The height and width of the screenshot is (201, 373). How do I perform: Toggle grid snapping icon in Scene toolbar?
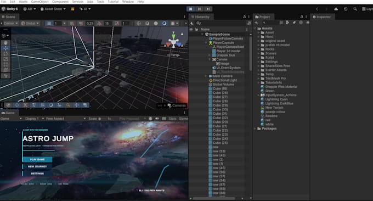click(72, 23)
